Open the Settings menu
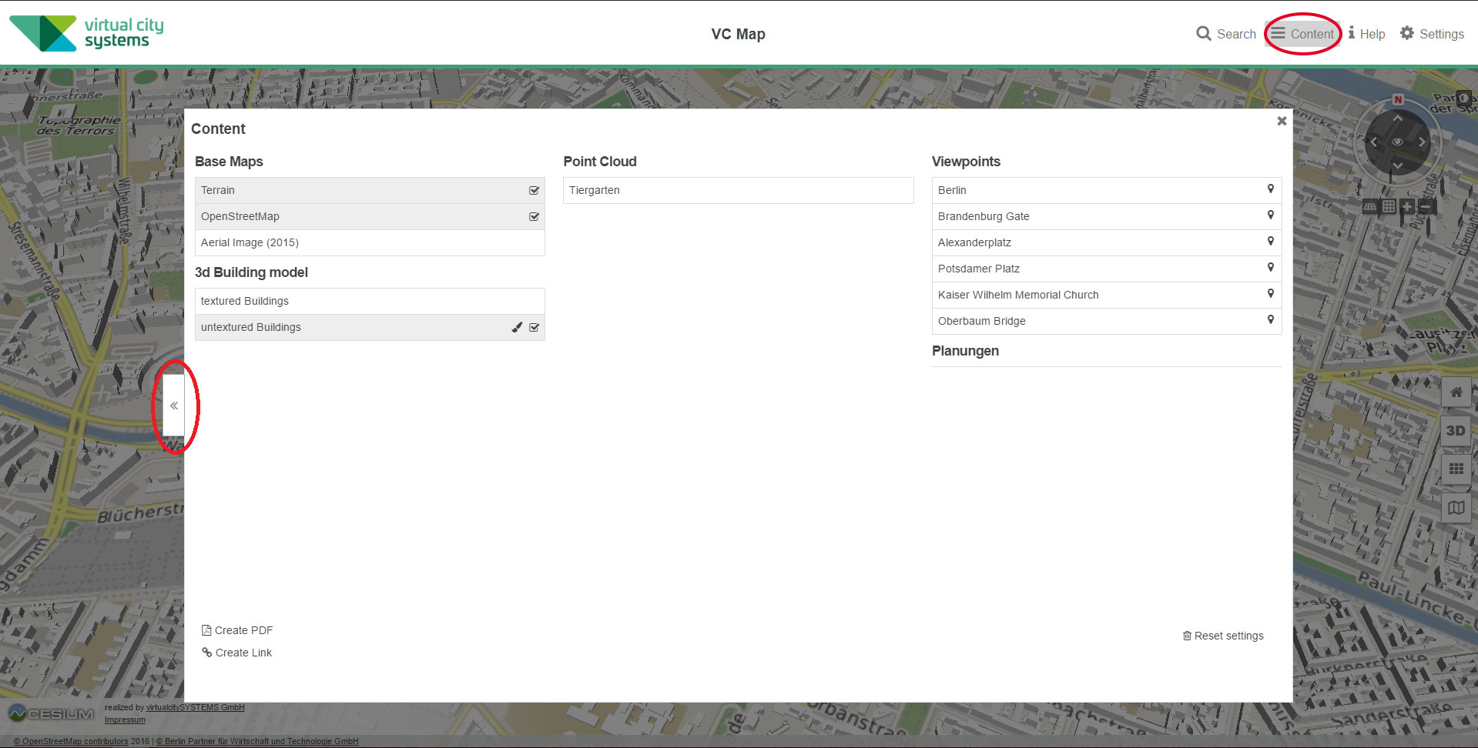 (1432, 34)
